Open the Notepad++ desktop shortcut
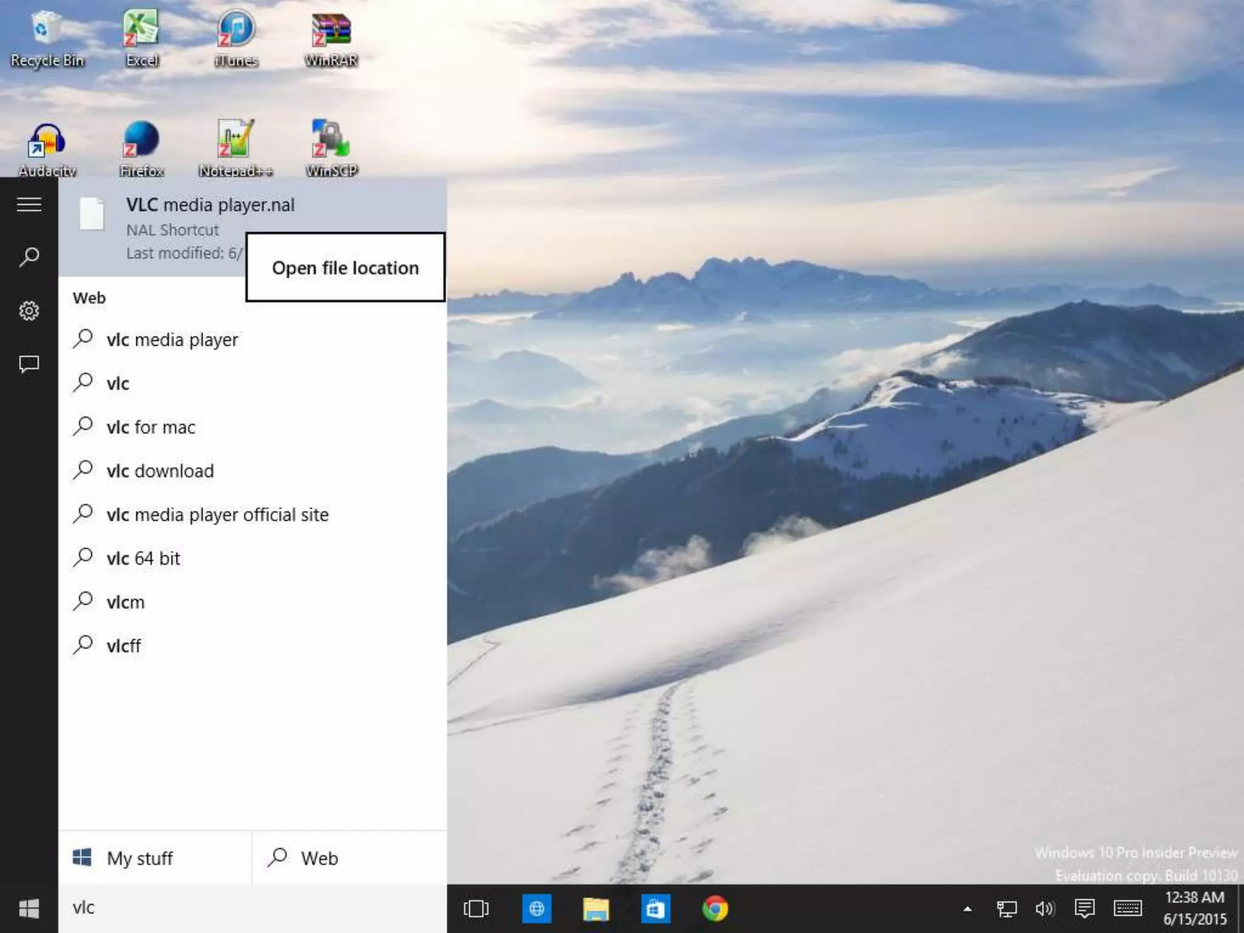Image resolution: width=1244 pixels, height=933 pixels. pos(236,149)
